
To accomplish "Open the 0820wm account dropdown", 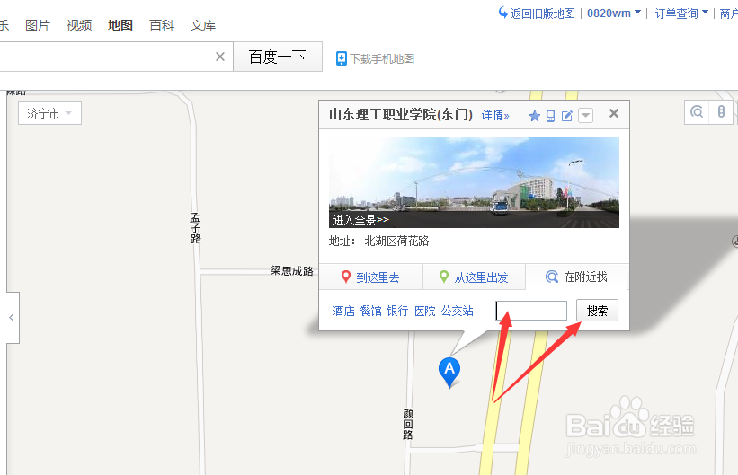I will coord(614,13).
